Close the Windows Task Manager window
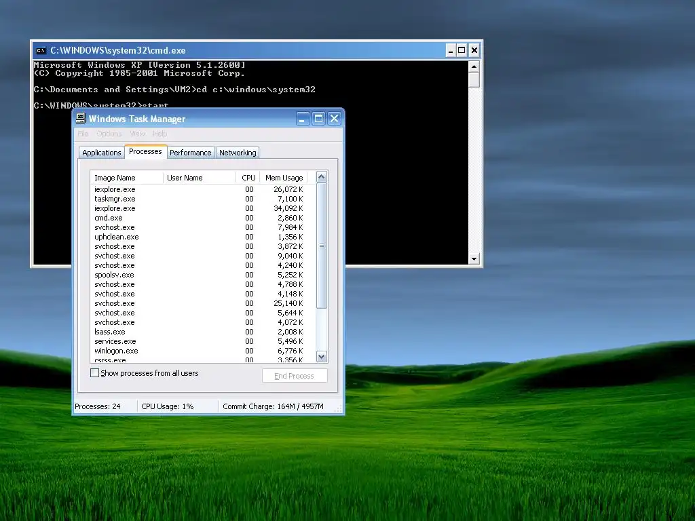This screenshot has width=695, height=521. (334, 118)
